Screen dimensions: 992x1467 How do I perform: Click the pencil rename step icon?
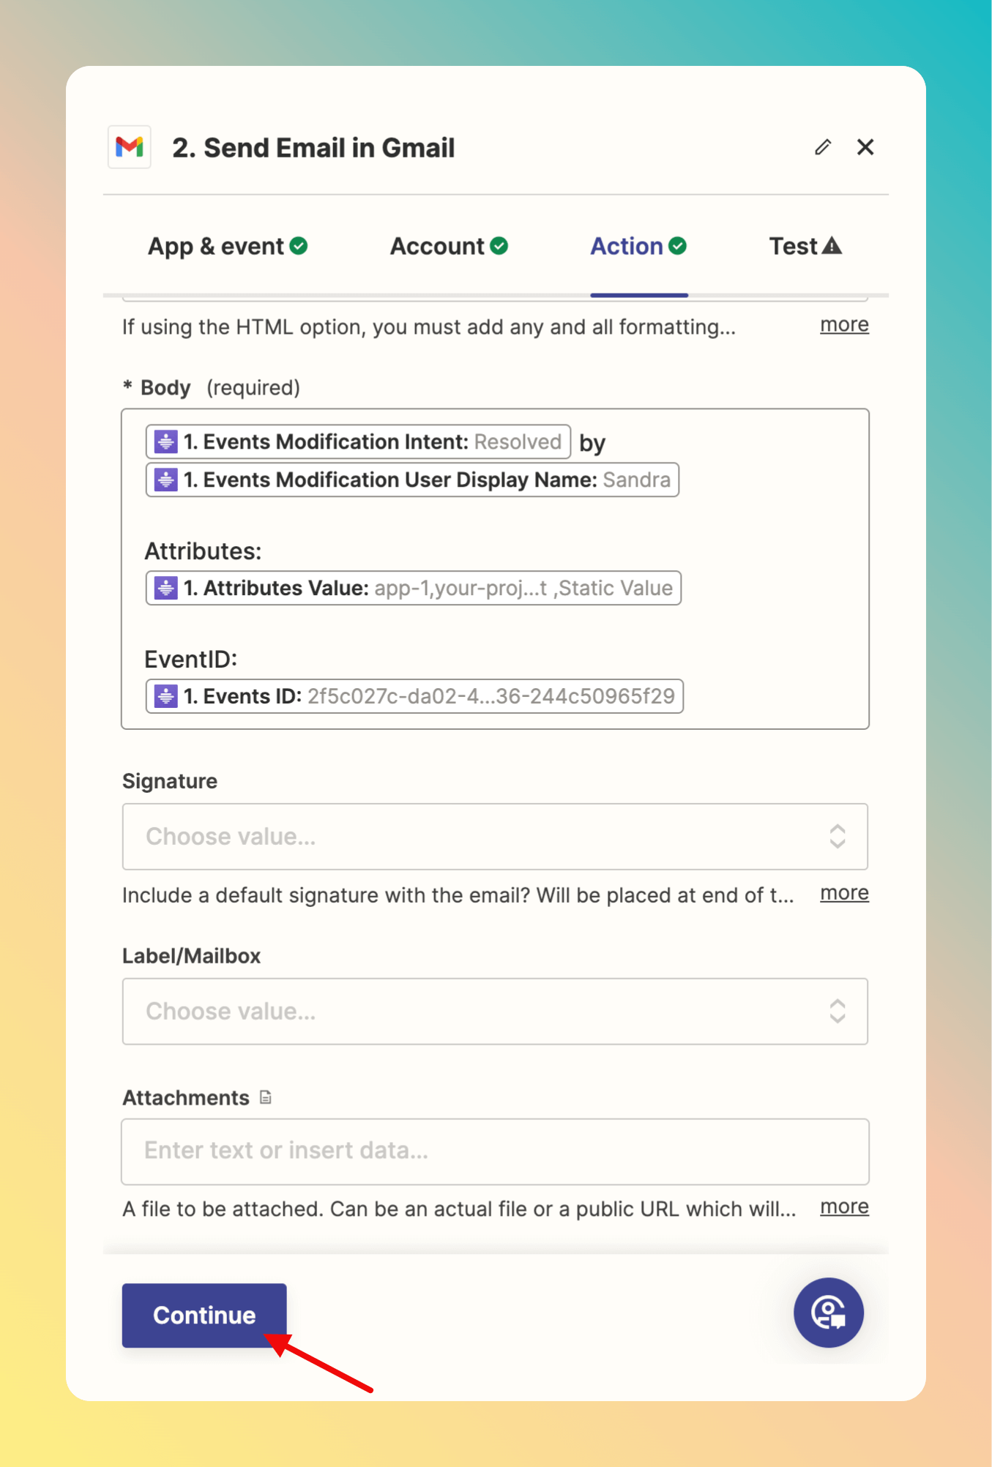[x=823, y=147]
